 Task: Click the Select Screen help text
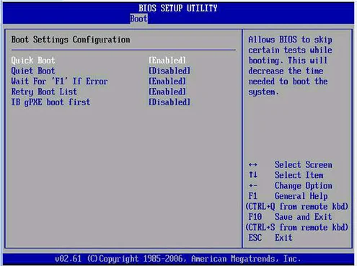(304, 165)
